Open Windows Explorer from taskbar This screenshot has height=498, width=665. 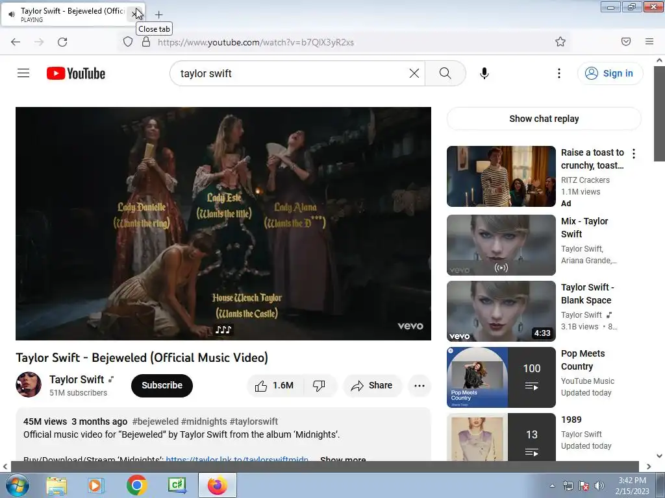56,485
